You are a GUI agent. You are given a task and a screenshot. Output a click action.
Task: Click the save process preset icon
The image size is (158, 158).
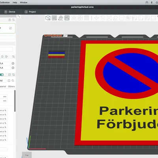point(9,81)
